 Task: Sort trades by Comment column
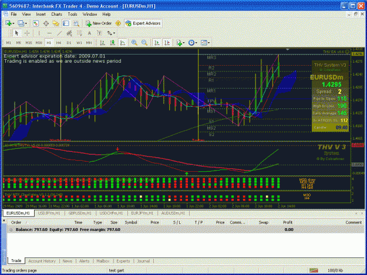[353, 223]
